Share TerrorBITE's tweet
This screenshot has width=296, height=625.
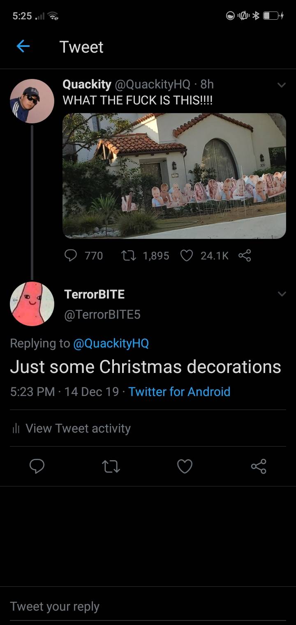pyautogui.click(x=259, y=466)
